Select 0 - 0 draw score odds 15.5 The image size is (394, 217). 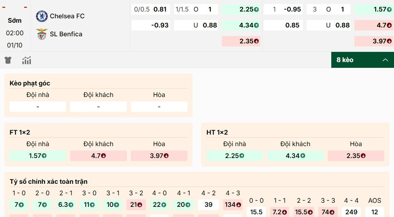pyautogui.click(x=256, y=212)
